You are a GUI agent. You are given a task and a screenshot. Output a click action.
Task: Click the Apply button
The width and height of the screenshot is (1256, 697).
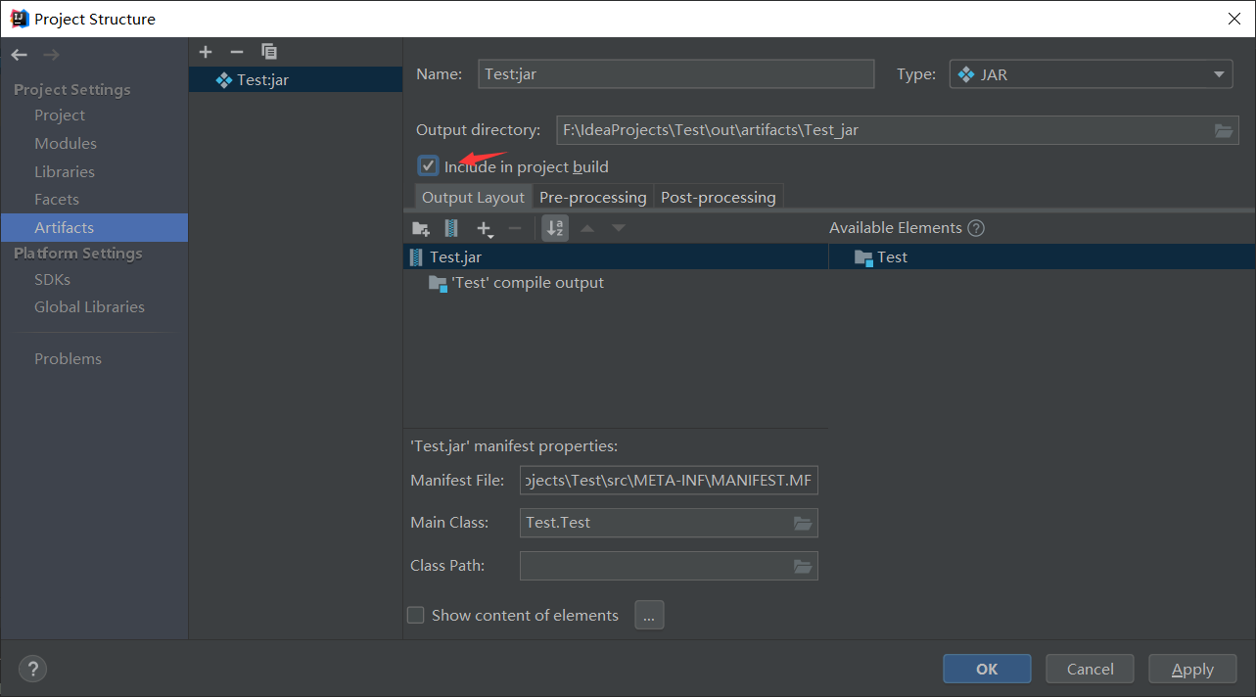click(1192, 669)
